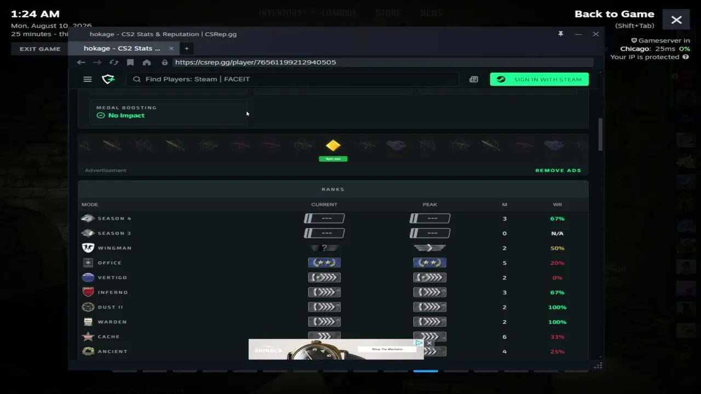
Task: Click the Cache map icon
Action: click(88, 337)
